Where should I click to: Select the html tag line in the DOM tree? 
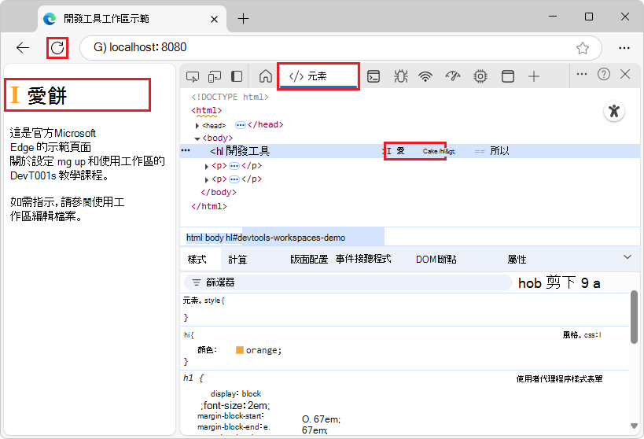coord(207,111)
